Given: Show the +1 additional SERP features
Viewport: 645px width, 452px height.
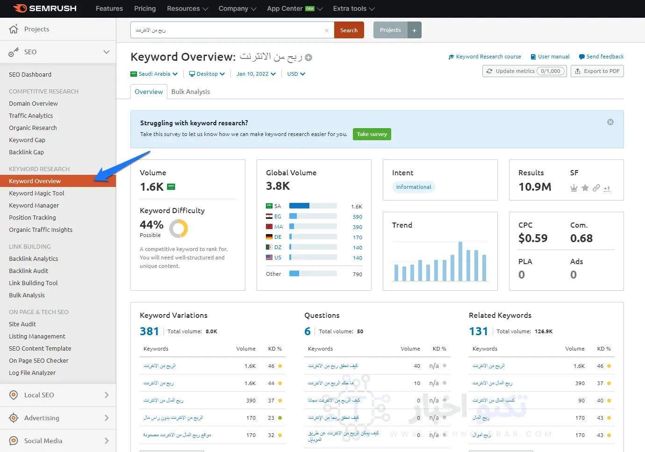Looking at the screenshot, I should click(607, 189).
